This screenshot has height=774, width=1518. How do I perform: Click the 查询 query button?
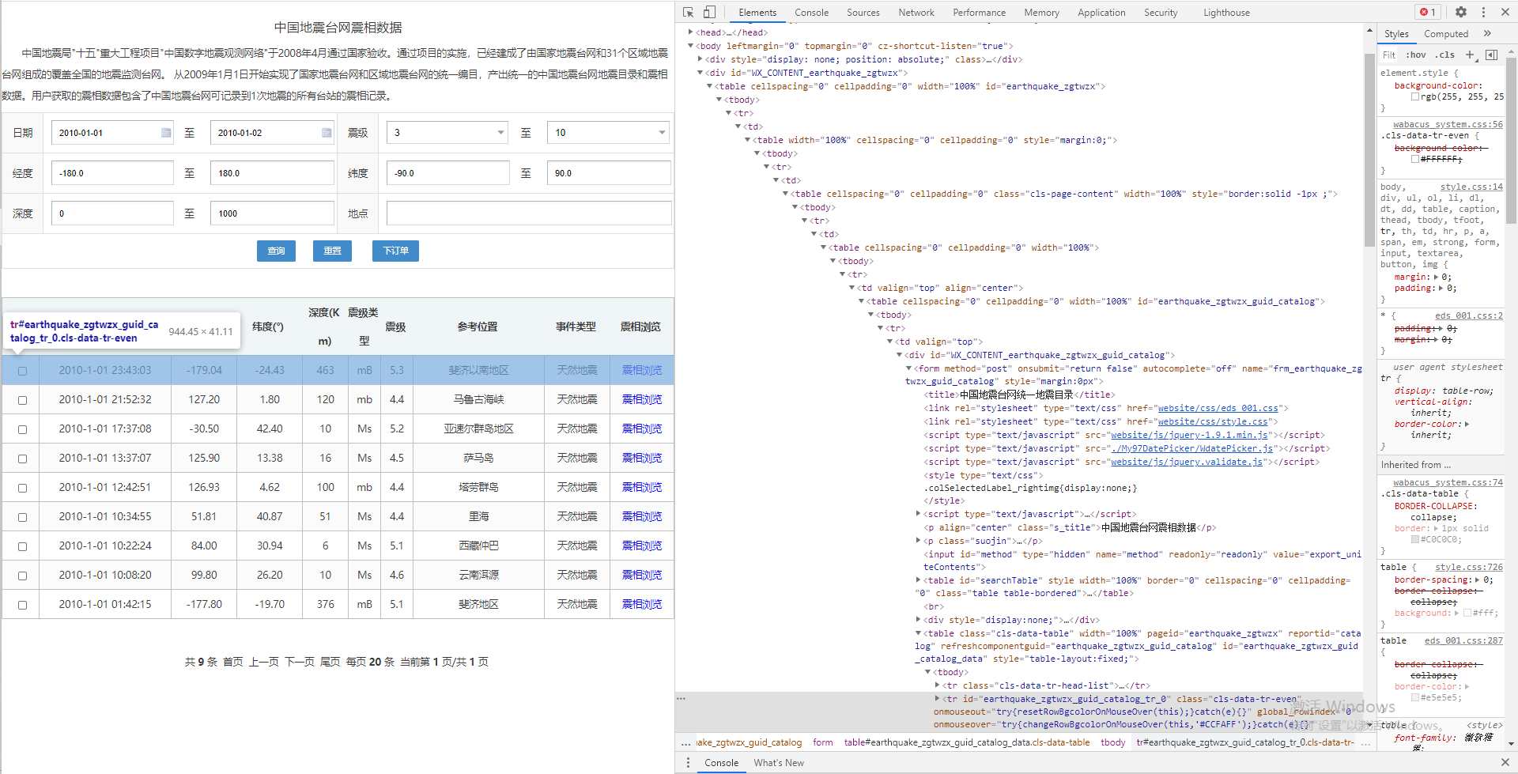[x=276, y=251]
